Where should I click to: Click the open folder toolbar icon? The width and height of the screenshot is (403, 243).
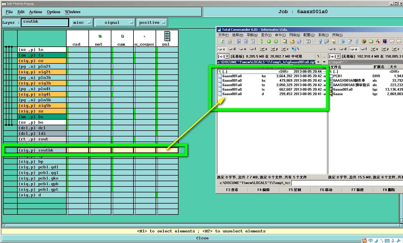pos(292,41)
